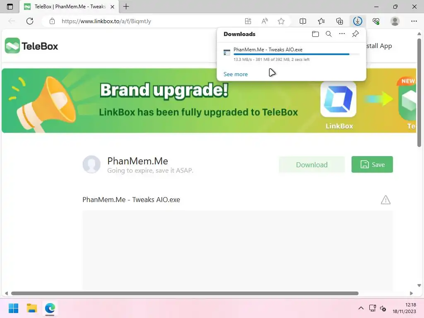
Task: Click the scroll right arrow
Action: coord(411,294)
